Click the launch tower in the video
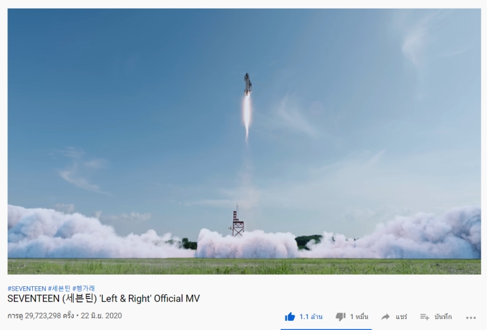Screen dimensions: 487x330 coord(237,221)
